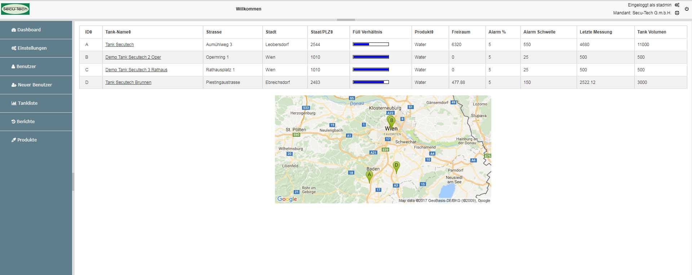Click the Tank Volumen column header
This screenshot has width=692, height=275.
pos(652,32)
